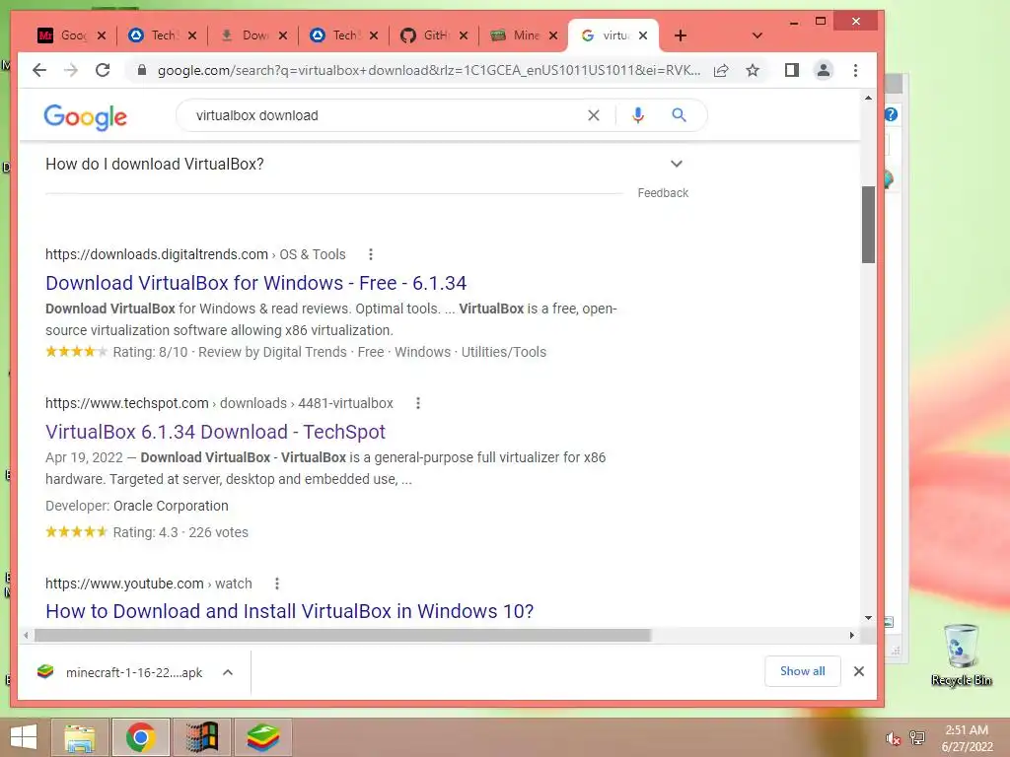Screen dimensions: 1010x757
Task: Click the blue help icon in background window
Action: (891, 114)
